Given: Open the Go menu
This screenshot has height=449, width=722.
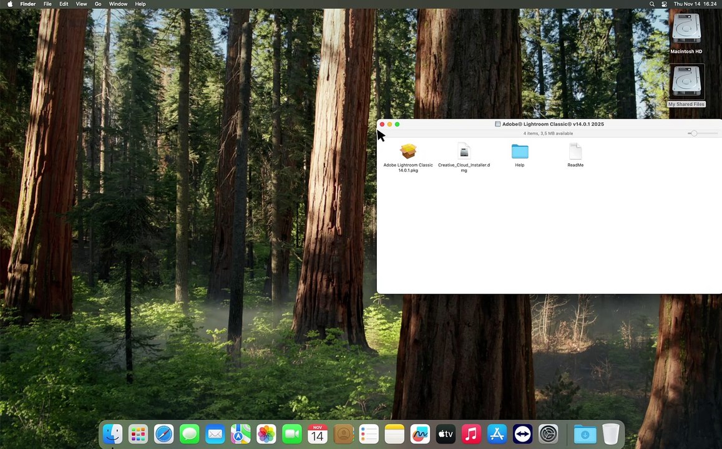Looking at the screenshot, I should click(98, 4).
